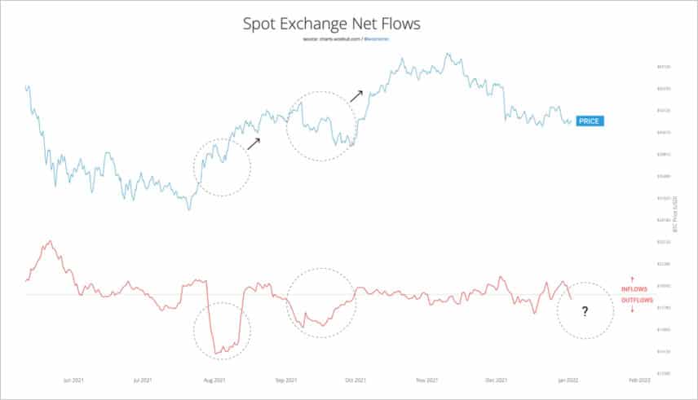Click the black arrow near Oct 2021 price
Image resolution: width=698 pixels, height=400 pixels.
358,95
